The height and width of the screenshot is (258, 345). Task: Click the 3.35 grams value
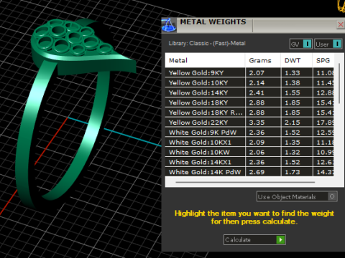pyautogui.click(x=257, y=123)
